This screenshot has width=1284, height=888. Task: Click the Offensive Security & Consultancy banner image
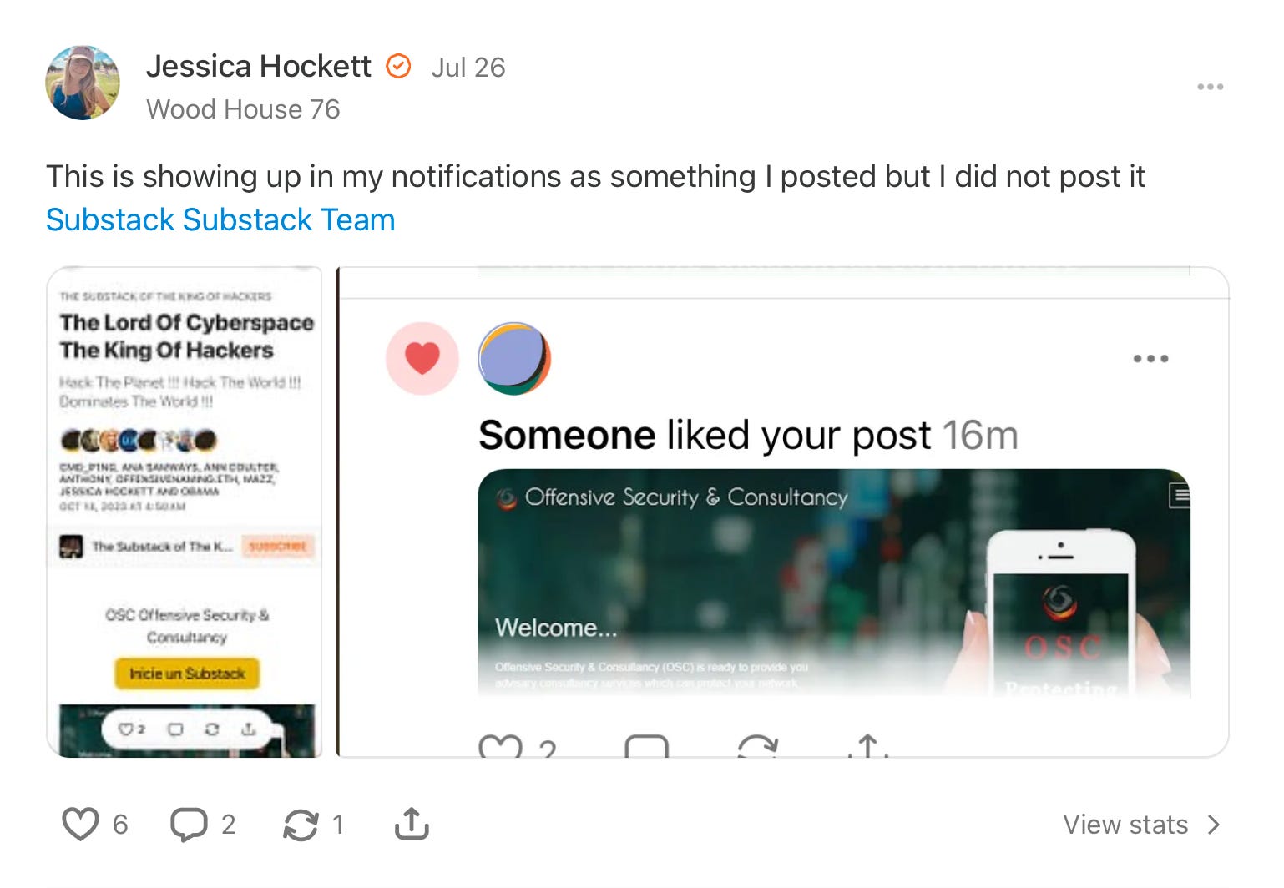[834, 583]
